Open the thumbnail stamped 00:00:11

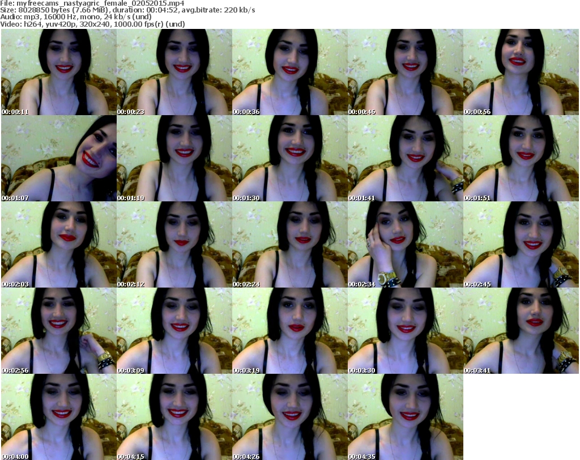59,72
